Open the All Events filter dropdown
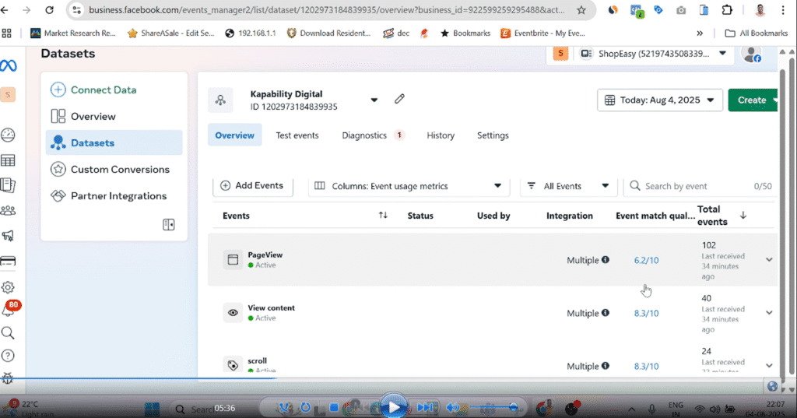This screenshot has height=418, width=797. [x=567, y=186]
